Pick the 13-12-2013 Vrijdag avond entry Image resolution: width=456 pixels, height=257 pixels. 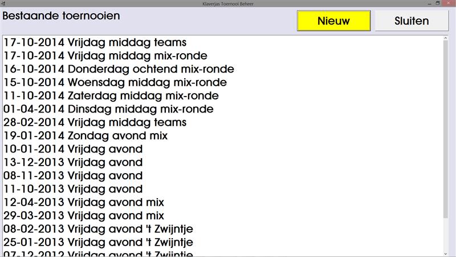[x=73, y=162]
